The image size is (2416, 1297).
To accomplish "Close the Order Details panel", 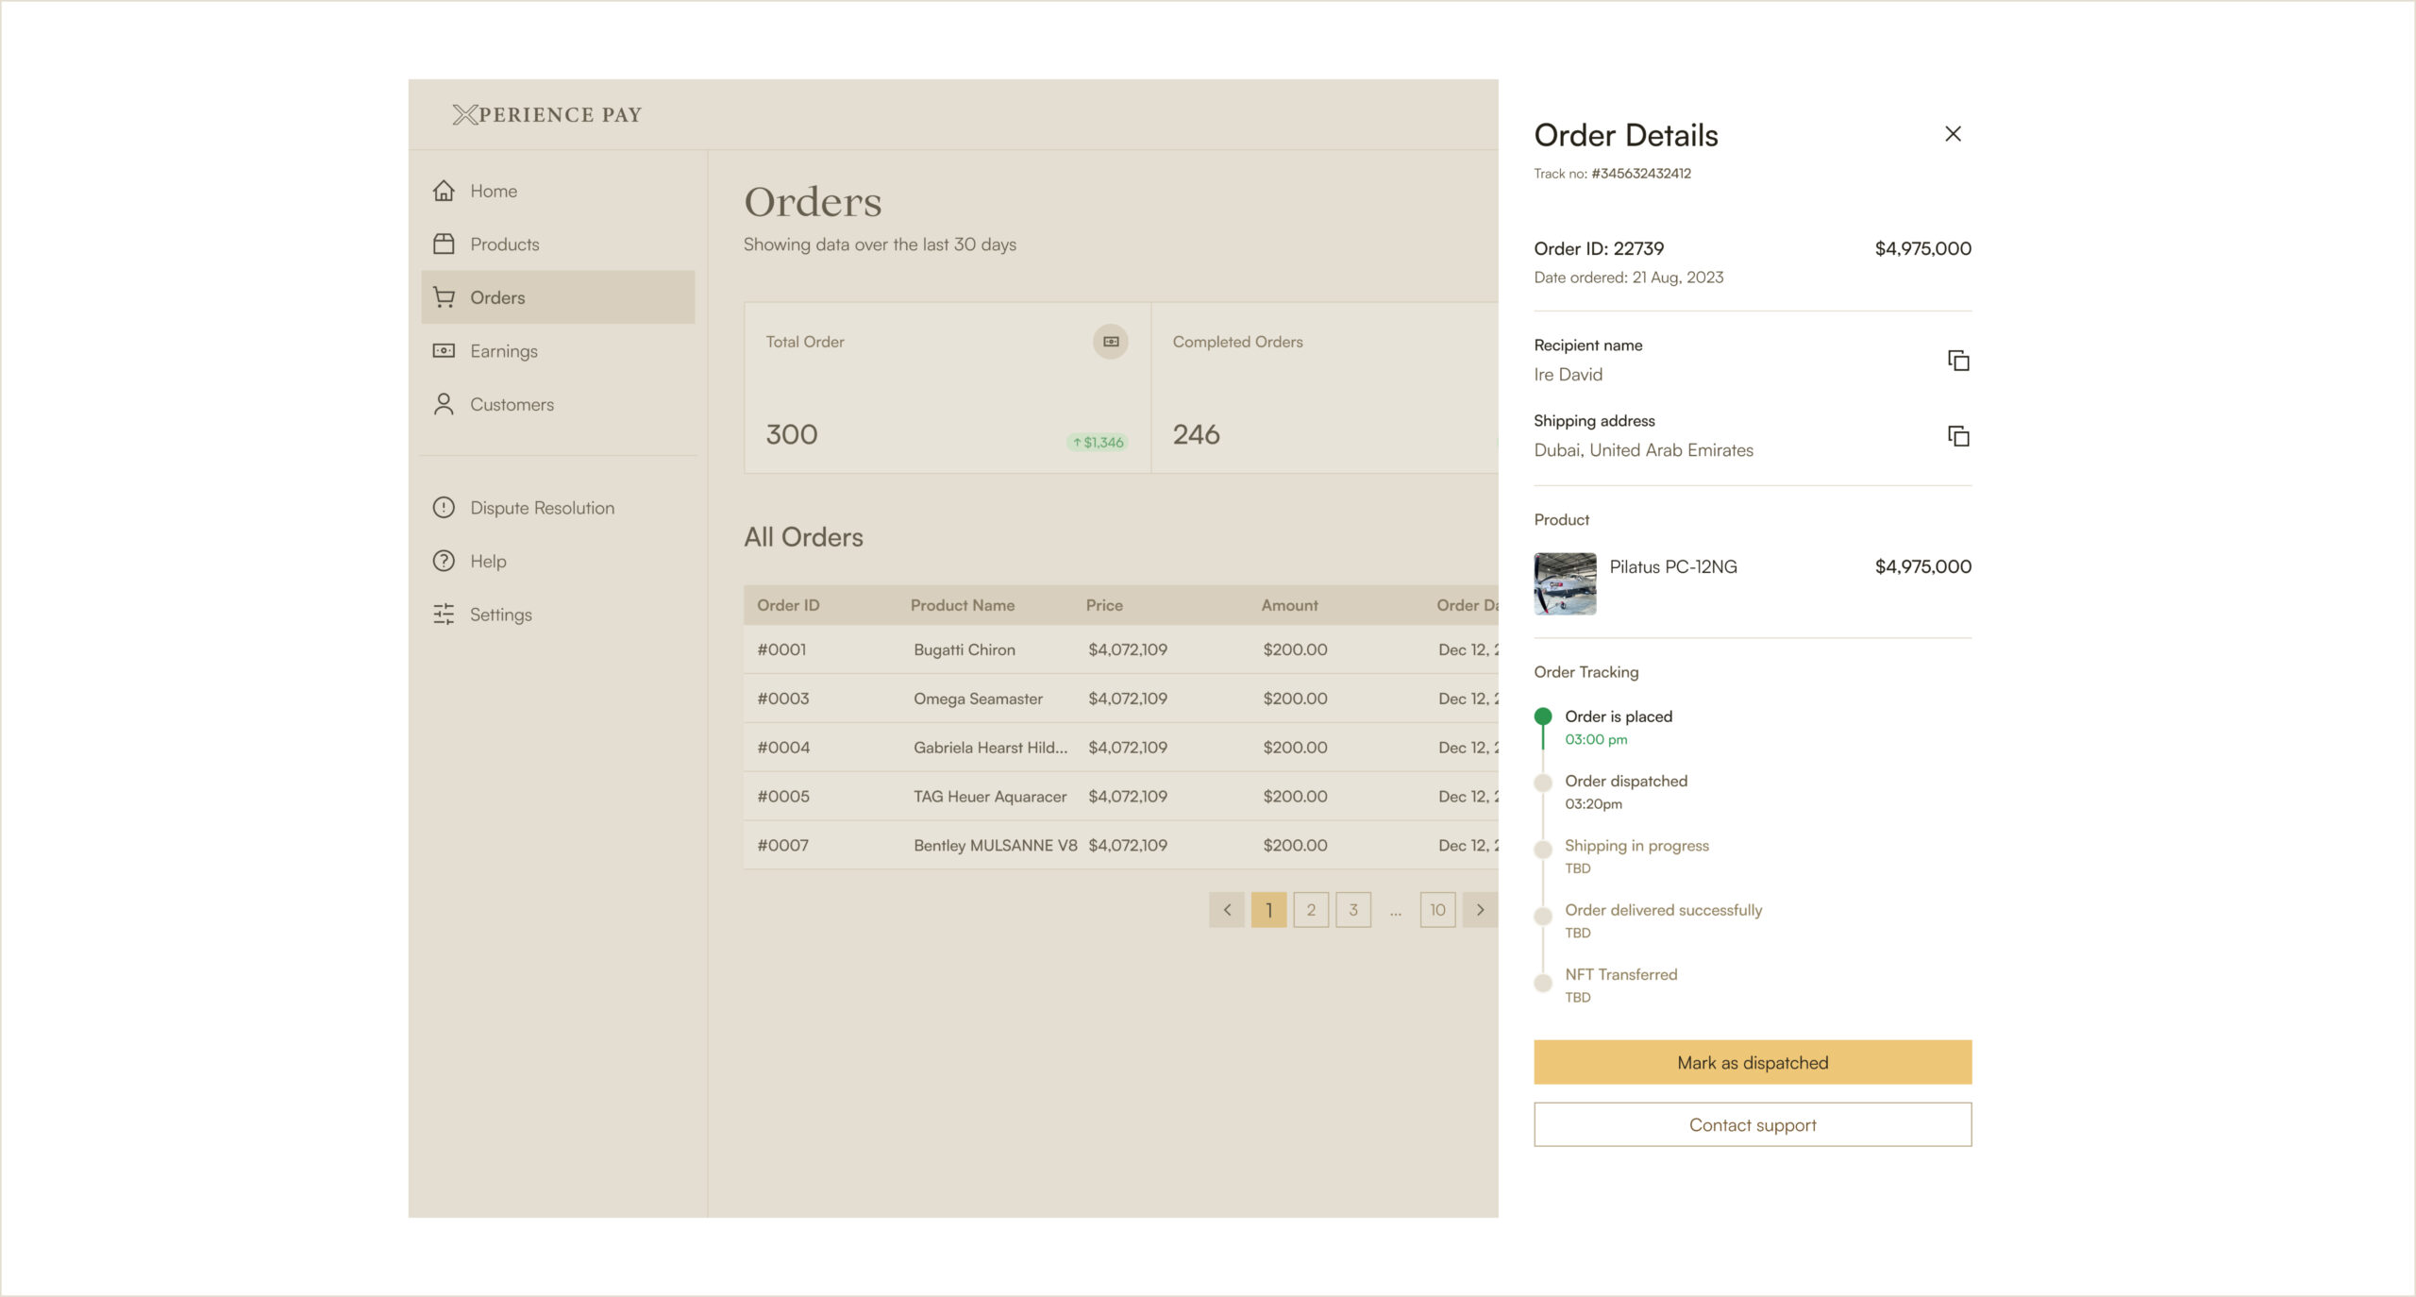I will 1953,134.
